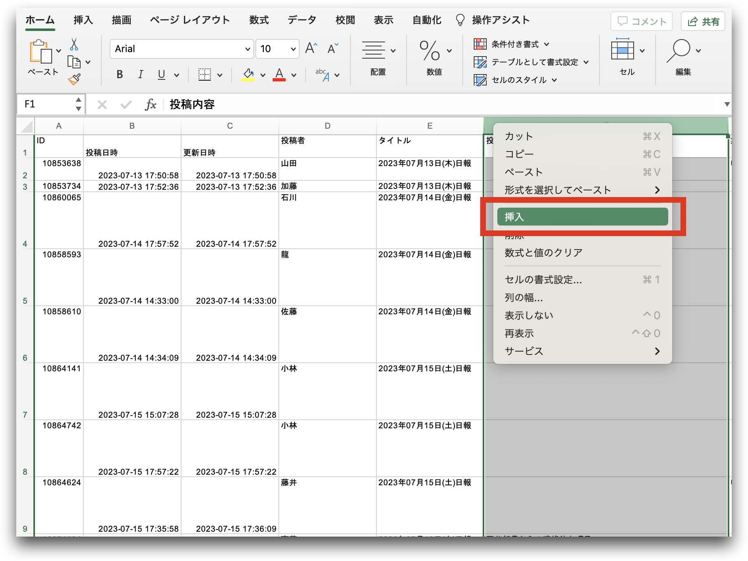Viewport: 748px width, 561px height.
Task: Open the 表示 ribbon tab
Action: [383, 20]
